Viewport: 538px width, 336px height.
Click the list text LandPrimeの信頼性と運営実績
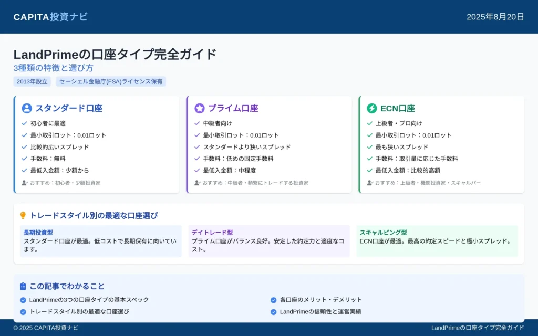coord(320,312)
